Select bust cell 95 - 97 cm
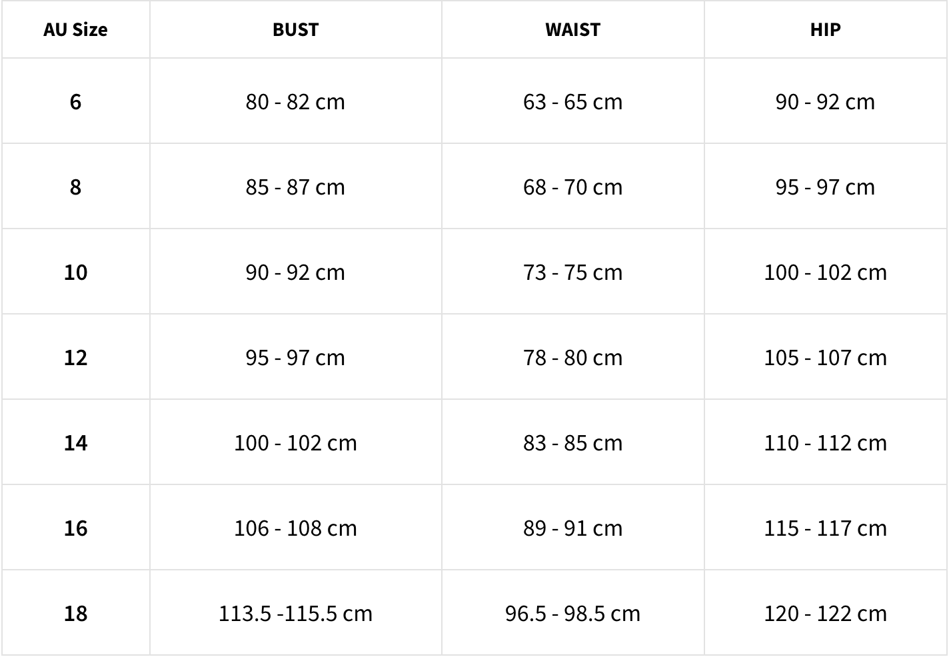 pos(295,357)
